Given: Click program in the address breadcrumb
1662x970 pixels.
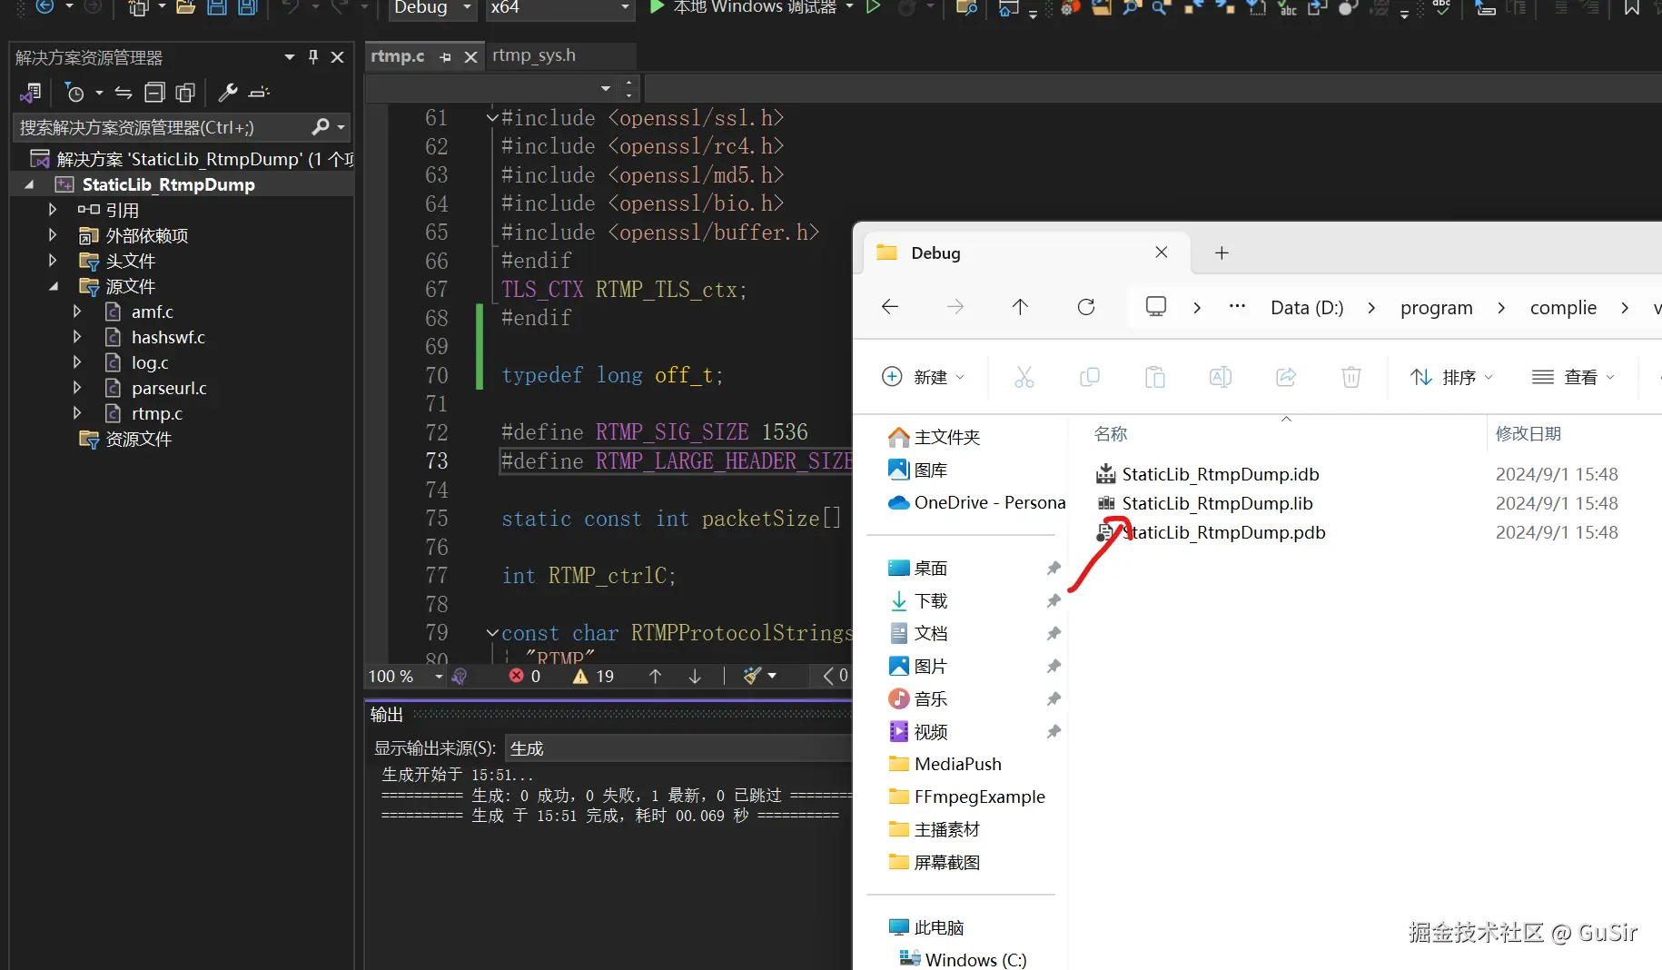Looking at the screenshot, I should (x=1437, y=308).
